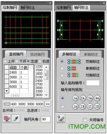Close the left panel

[50, 3]
